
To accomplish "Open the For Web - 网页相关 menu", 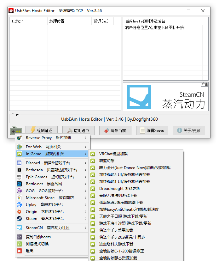I will point(52,147).
